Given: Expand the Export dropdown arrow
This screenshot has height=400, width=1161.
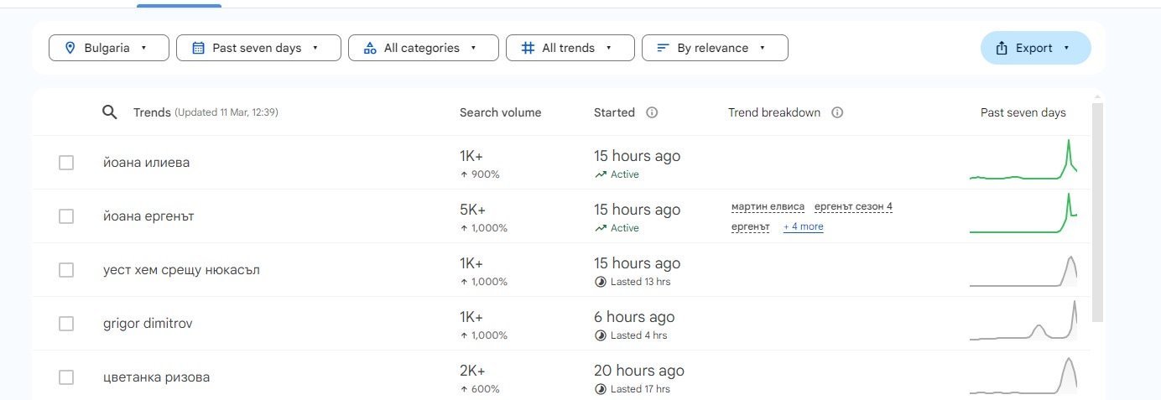Looking at the screenshot, I should click(1066, 48).
